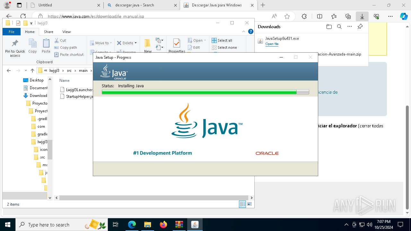
Task: Search downloads with the magnifier icon
Action: 339,27
